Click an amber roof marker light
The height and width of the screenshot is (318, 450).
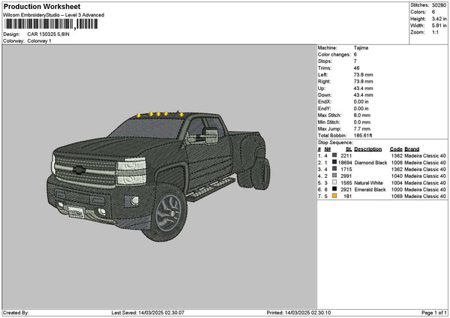(x=158, y=114)
